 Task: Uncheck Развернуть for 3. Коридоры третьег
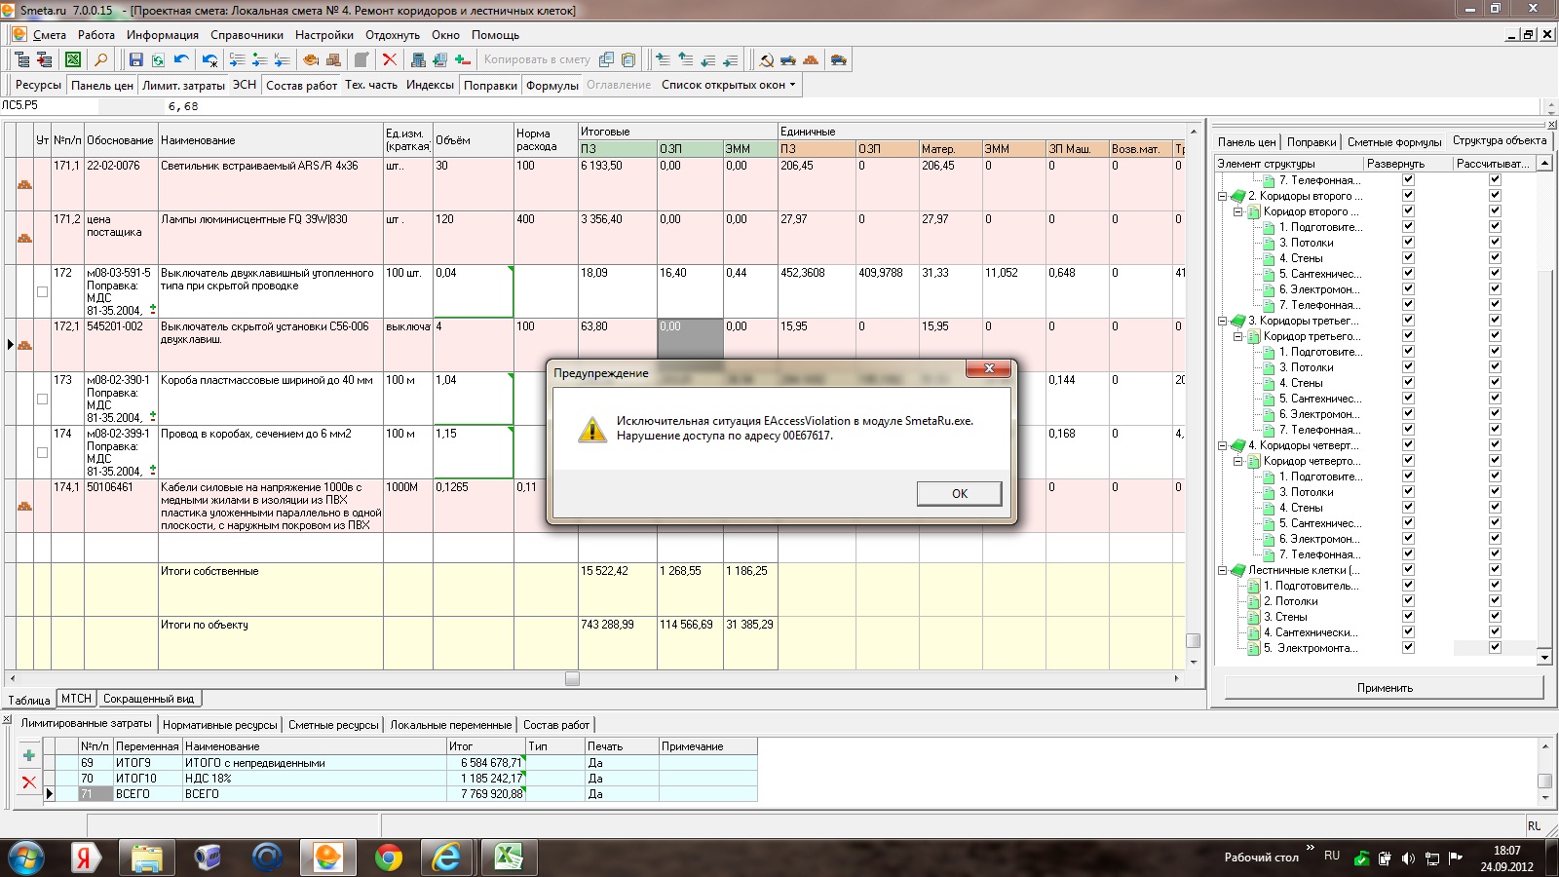(x=1408, y=320)
